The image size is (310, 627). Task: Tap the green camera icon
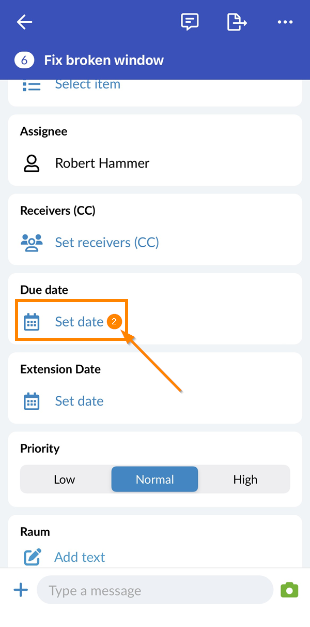click(x=289, y=590)
